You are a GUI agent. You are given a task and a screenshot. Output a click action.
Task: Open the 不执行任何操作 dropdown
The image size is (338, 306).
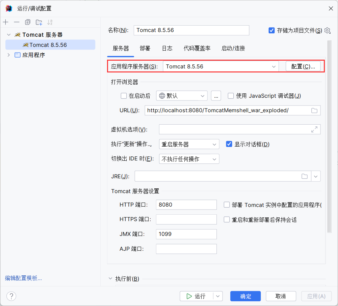(189, 159)
